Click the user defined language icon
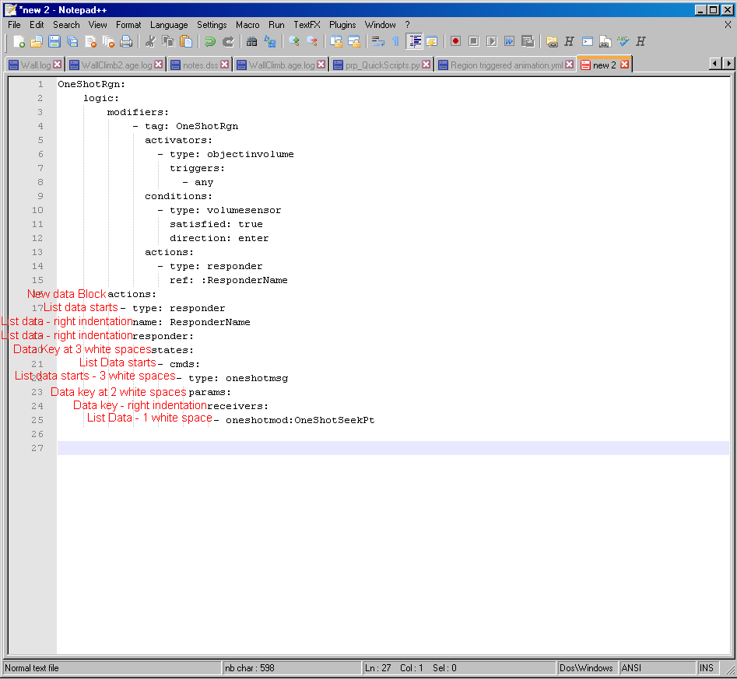Image resolution: width=737 pixels, height=679 pixels. tap(431, 41)
